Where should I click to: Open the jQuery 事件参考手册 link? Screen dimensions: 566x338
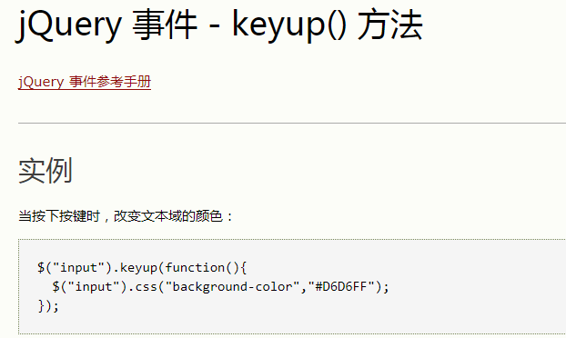85,82
